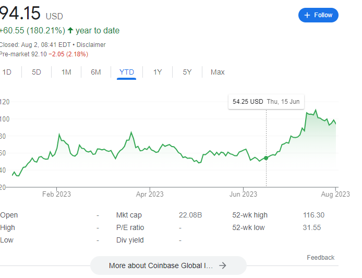The width and height of the screenshot is (362, 278).
Task: Select the 1D time range tab
Action: click(7, 72)
